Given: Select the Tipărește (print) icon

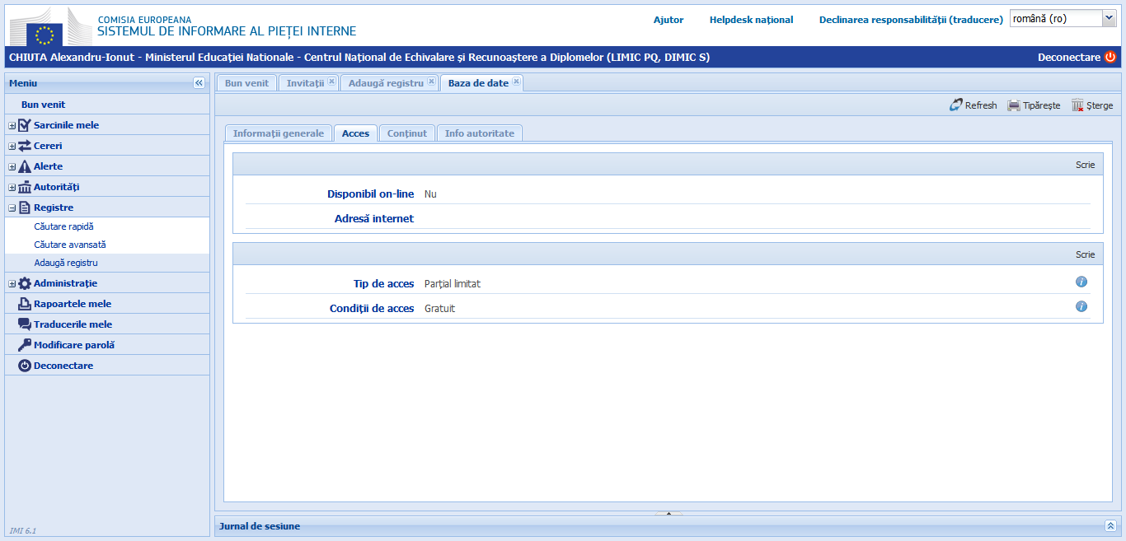Looking at the screenshot, I should [x=1012, y=105].
